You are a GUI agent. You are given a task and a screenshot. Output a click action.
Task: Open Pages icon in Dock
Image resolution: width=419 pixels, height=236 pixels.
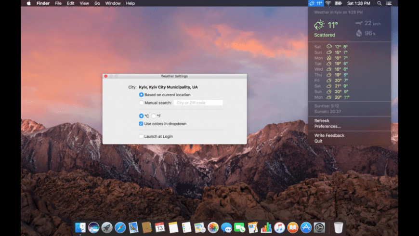pos(253,228)
